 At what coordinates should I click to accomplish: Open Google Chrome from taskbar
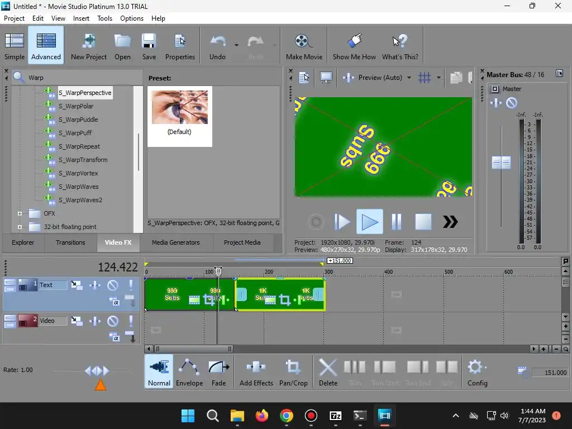point(287,416)
